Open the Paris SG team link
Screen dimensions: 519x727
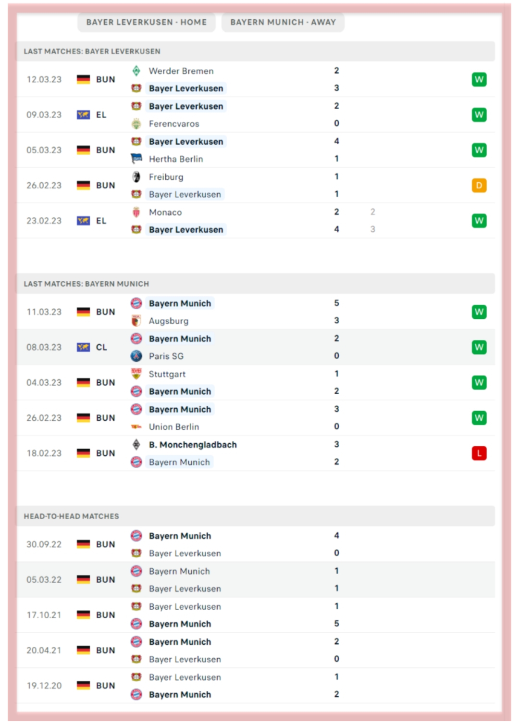pyautogui.click(x=166, y=356)
